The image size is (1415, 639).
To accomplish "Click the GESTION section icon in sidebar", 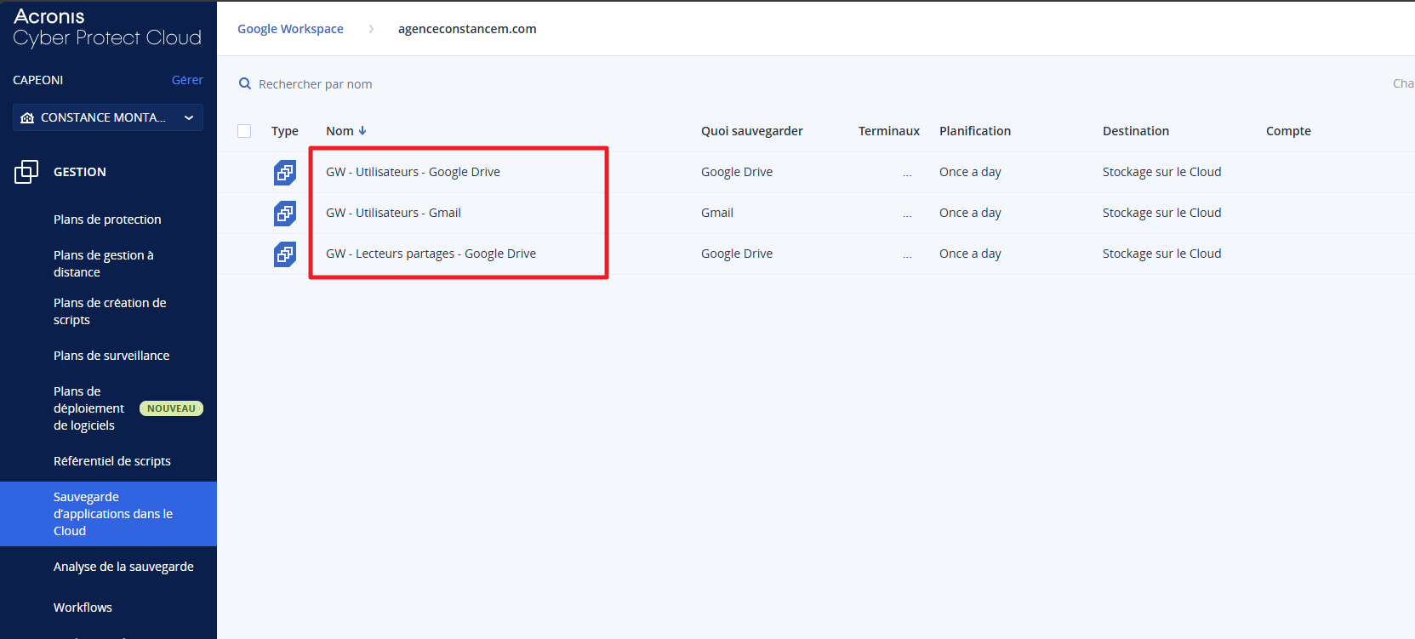I will [x=26, y=172].
